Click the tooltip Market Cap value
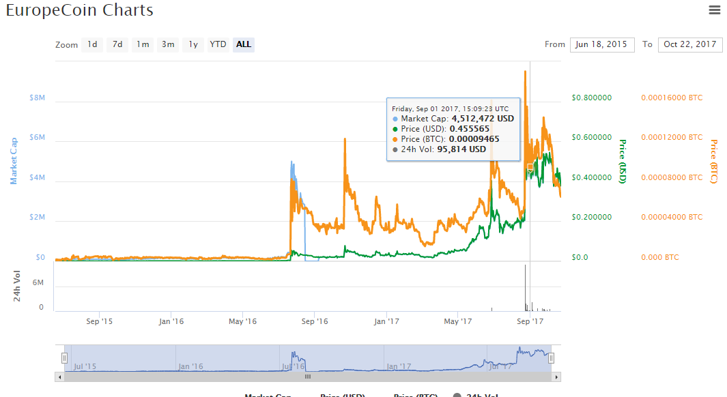Screen dimensions: 727x397 coord(483,119)
